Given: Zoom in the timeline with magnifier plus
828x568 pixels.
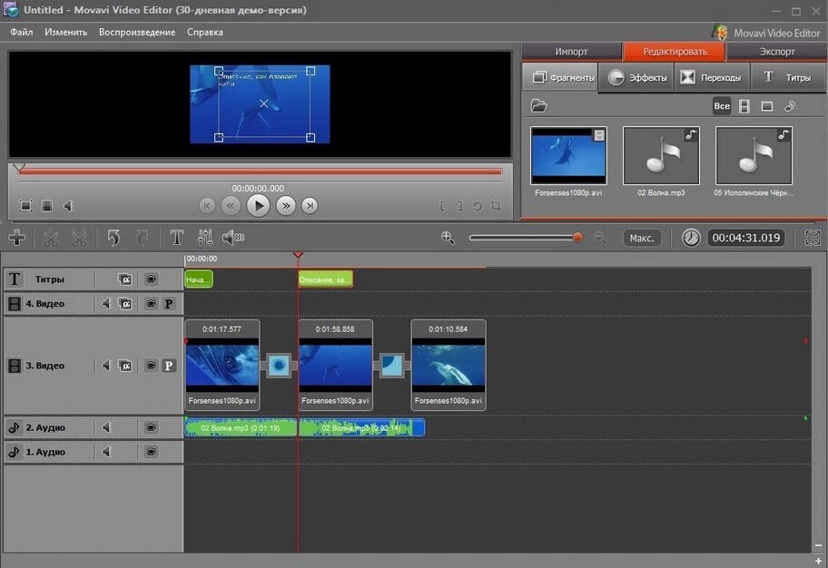Looking at the screenshot, I should [448, 238].
